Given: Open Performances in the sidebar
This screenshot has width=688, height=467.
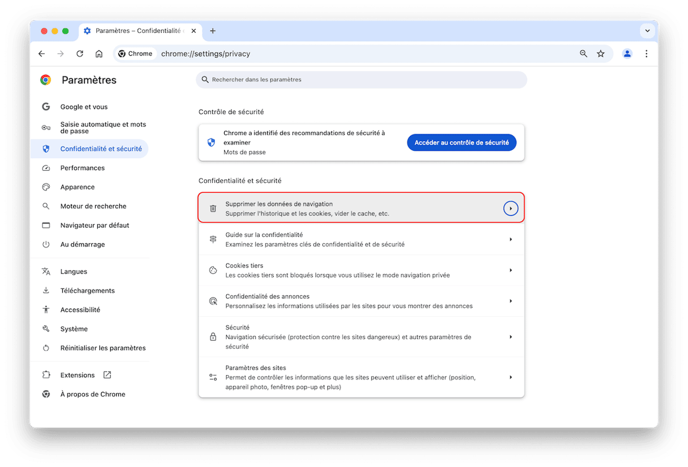Looking at the screenshot, I should (x=83, y=168).
